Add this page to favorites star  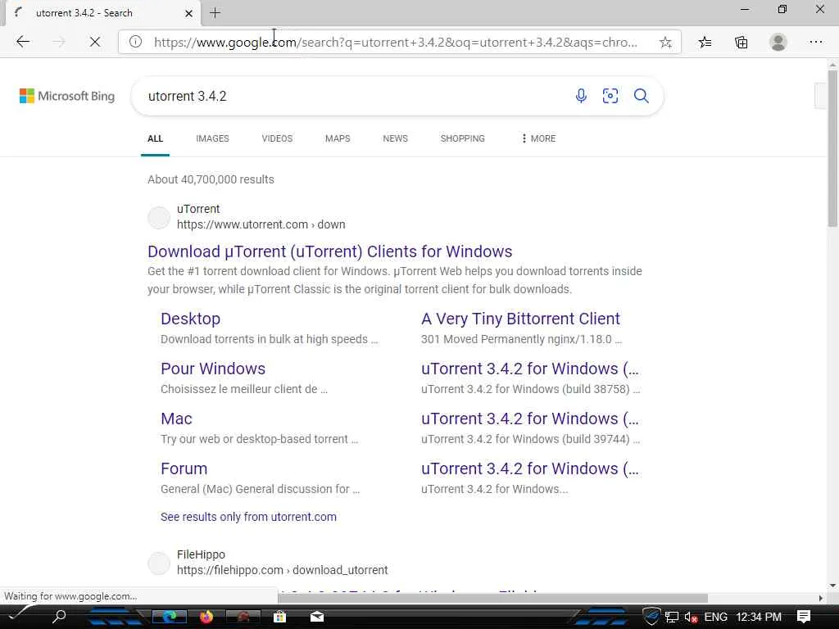tap(665, 42)
